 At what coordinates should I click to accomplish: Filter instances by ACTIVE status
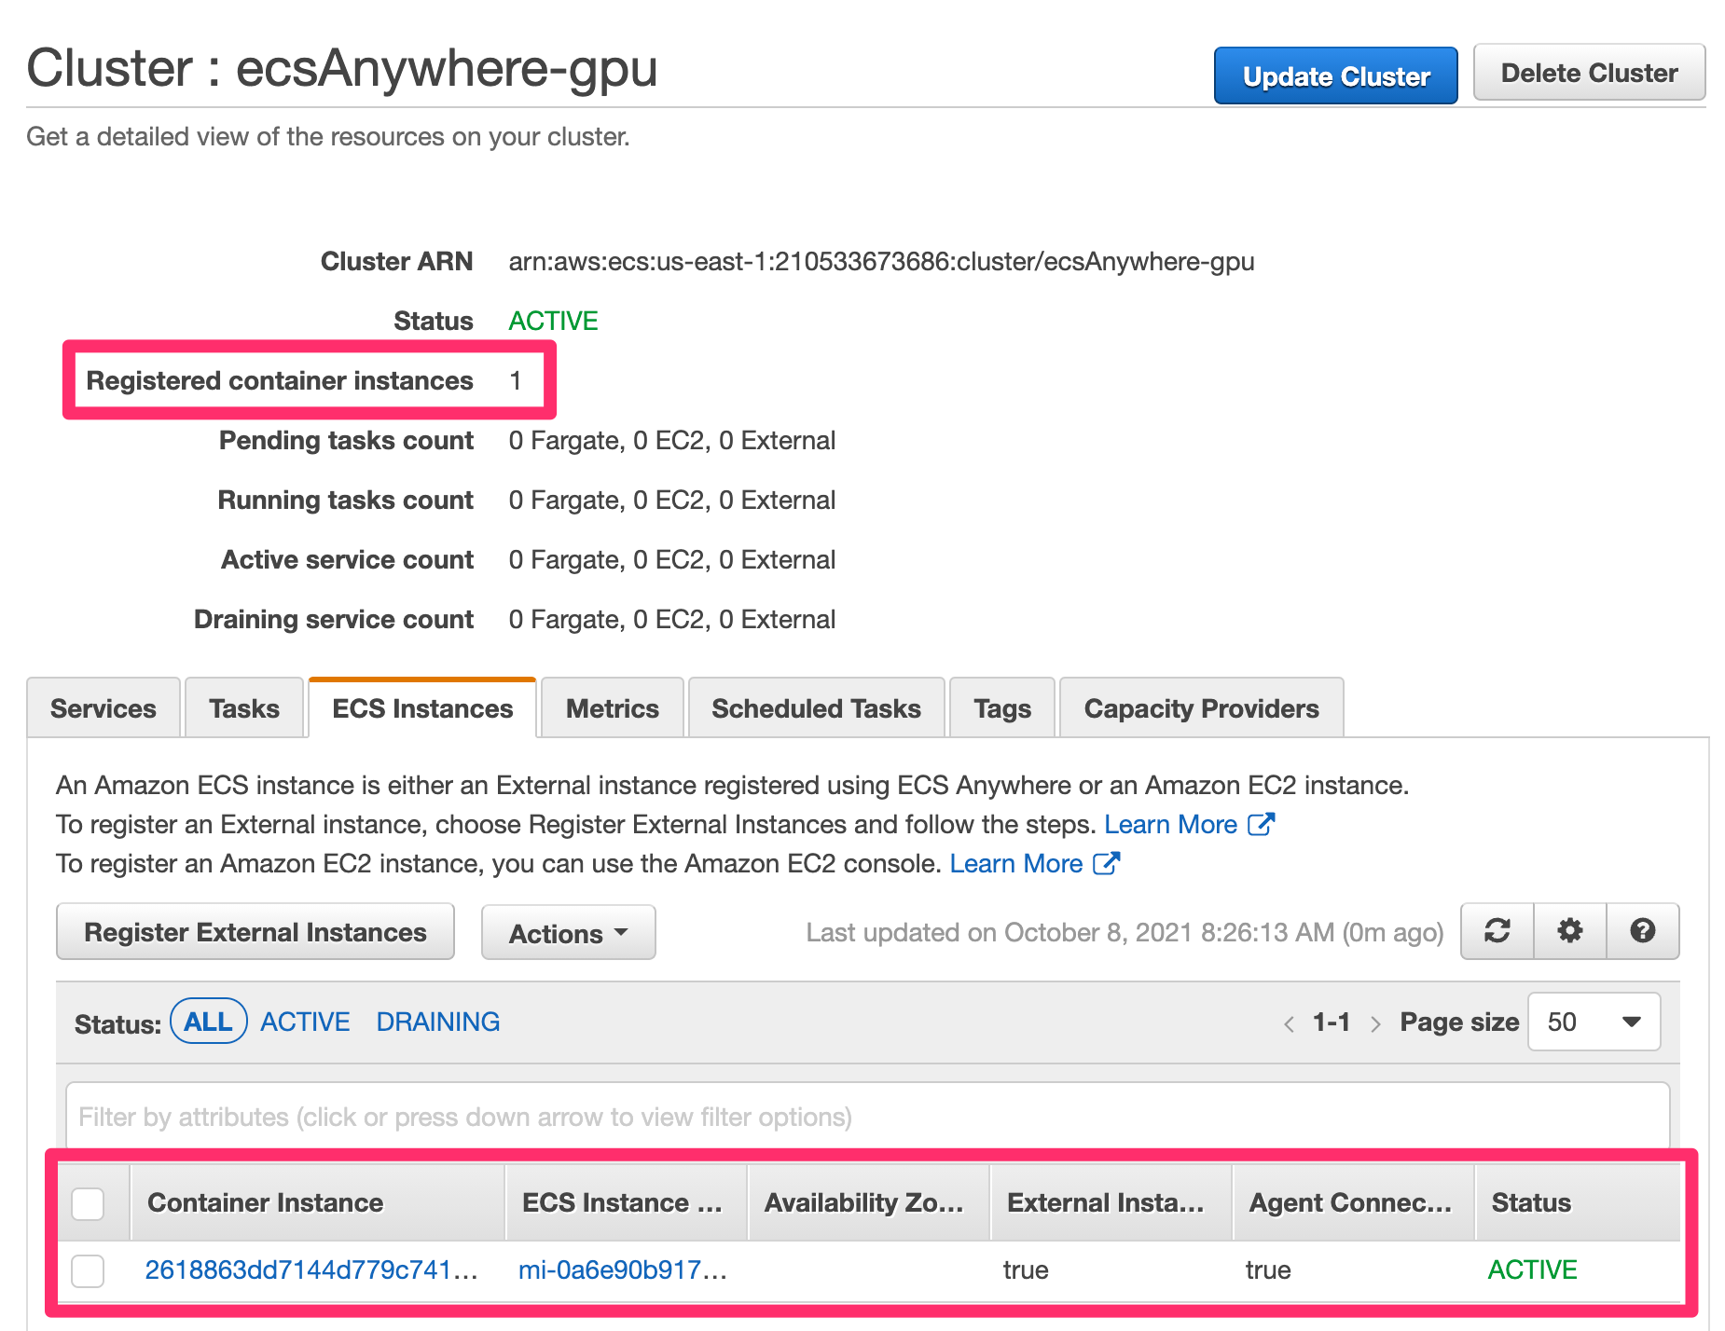305,1022
